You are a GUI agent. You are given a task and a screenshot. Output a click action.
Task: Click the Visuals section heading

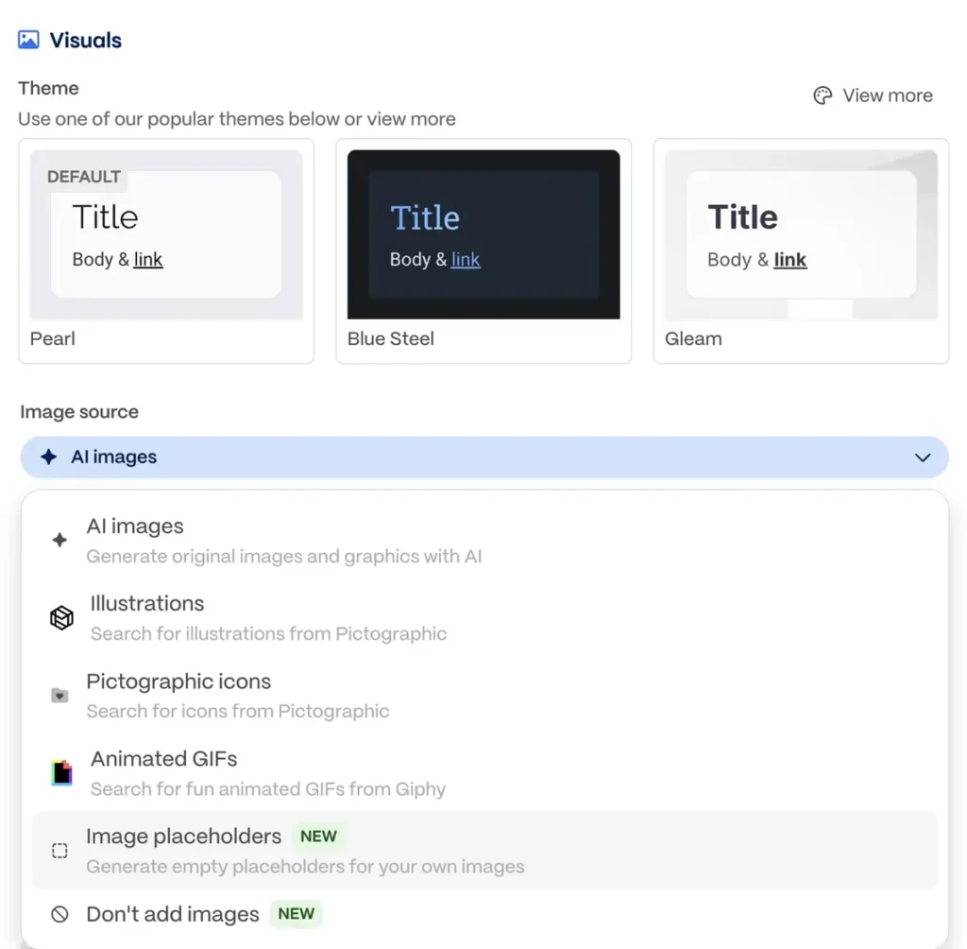[85, 41]
